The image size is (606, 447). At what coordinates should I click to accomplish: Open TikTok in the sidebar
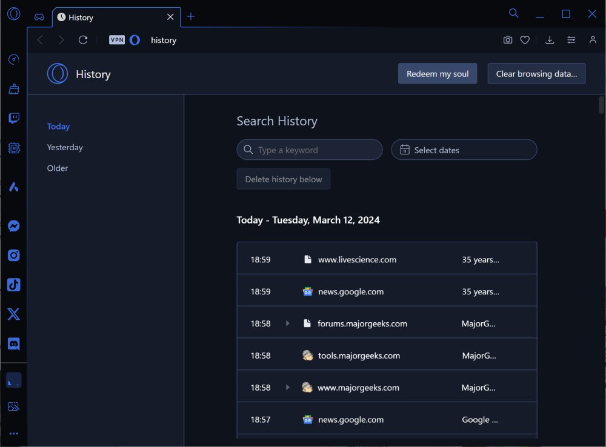coord(13,285)
